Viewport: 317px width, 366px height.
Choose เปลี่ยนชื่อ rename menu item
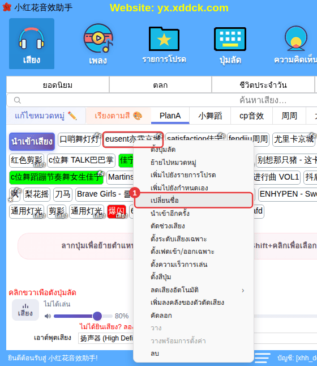pyautogui.click(x=194, y=200)
